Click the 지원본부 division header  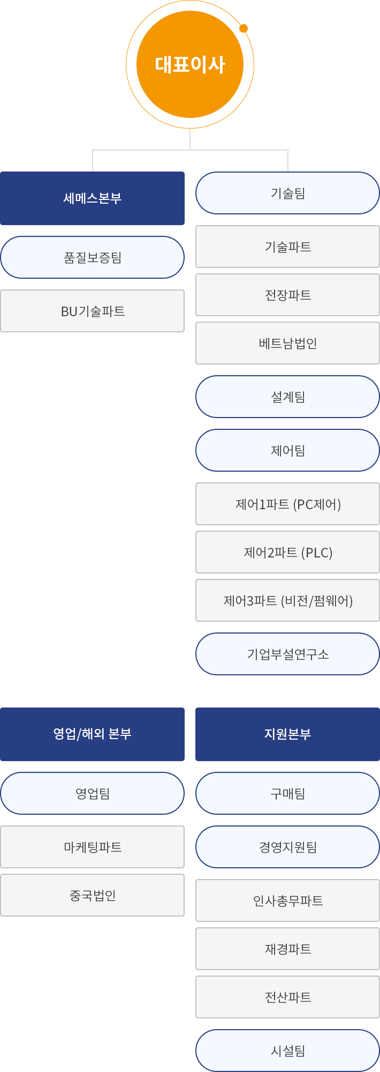point(287,734)
